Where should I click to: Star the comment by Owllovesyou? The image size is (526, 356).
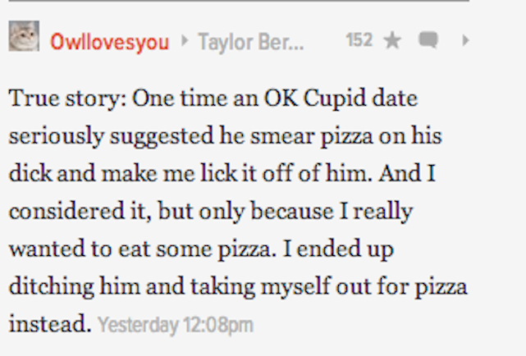(x=392, y=40)
